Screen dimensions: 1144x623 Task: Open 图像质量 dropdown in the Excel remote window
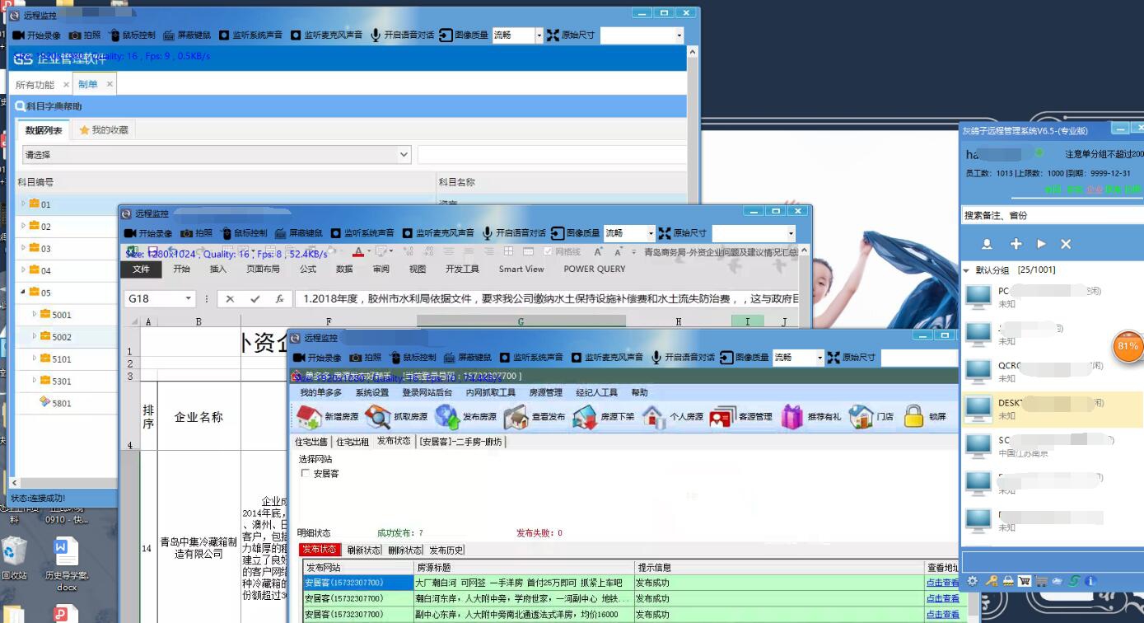click(x=629, y=233)
